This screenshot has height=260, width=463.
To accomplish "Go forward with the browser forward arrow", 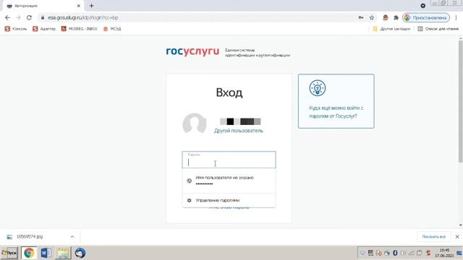I will [x=18, y=17].
